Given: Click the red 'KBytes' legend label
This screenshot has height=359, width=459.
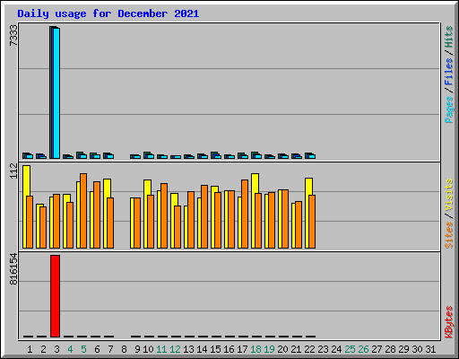Looking at the screenshot, I should click(448, 322).
